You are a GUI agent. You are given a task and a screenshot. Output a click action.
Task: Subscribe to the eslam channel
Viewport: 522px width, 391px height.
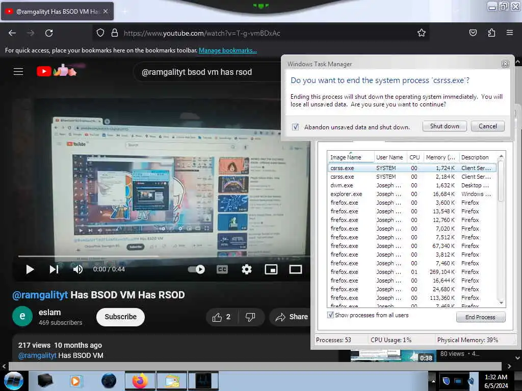[120, 317]
